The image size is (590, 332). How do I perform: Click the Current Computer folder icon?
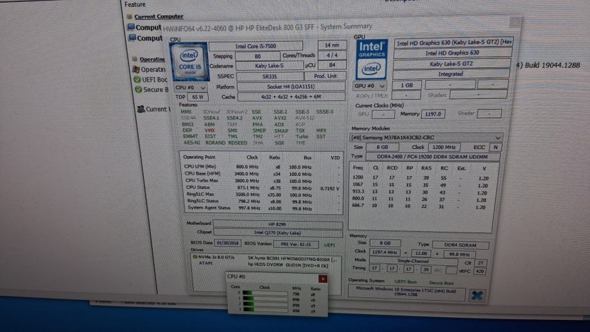pyautogui.click(x=130, y=17)
